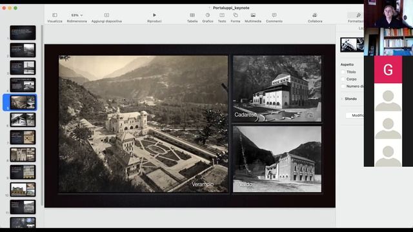Click the Aggiungi diapositiva add slide icon
Screen dimensions: 413x232
click(x=106, y=15)
